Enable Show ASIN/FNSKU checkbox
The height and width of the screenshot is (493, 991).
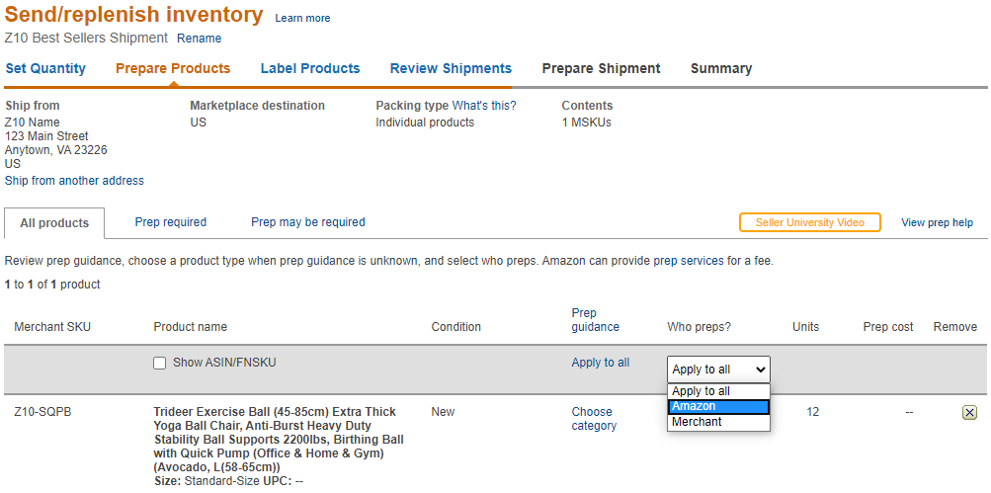pyautogui.click(x=160, y=364)
